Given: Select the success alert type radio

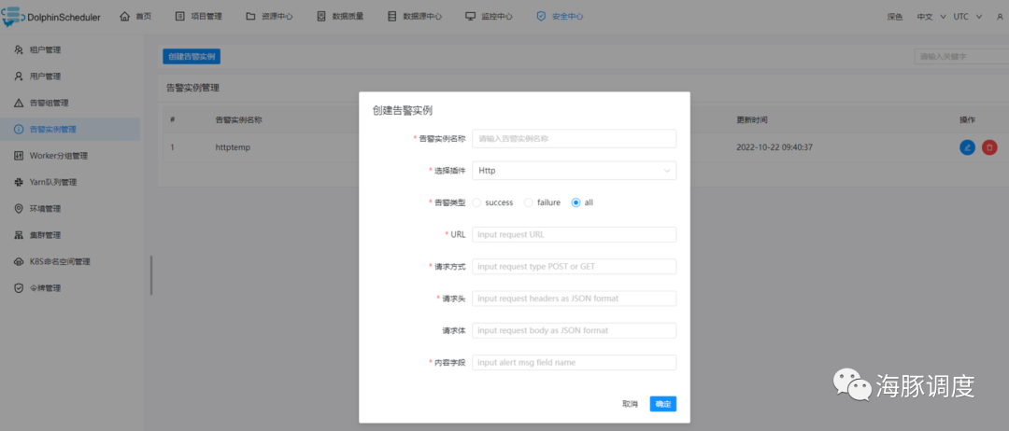Looking at the screenshot, I should point(476,202).
